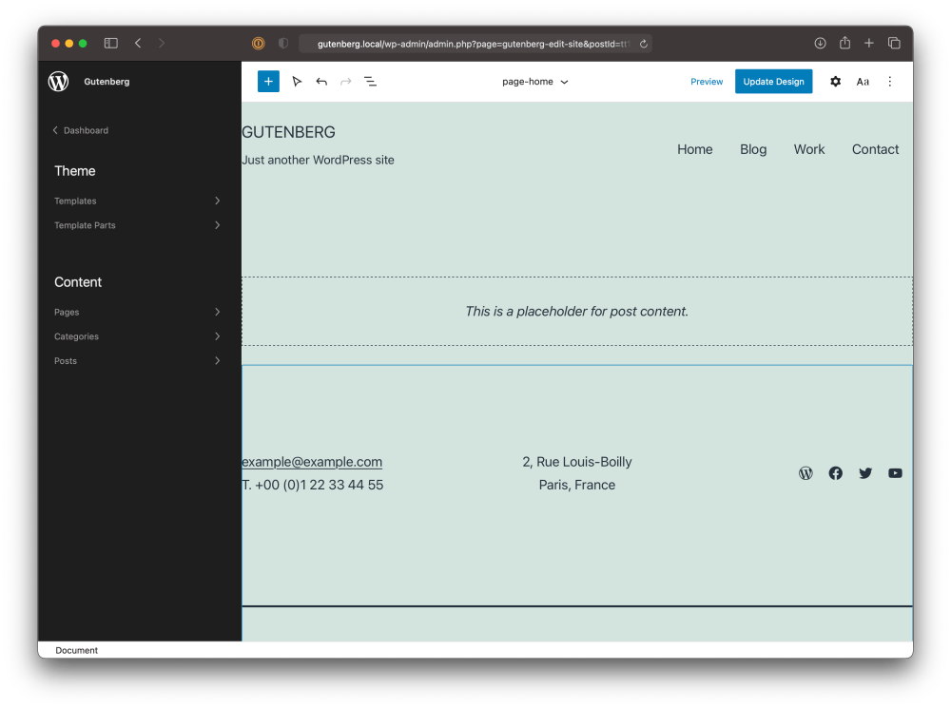Open the Styles panel via the Aa icon
Screen dimensions: 951x708
(863, 82)
